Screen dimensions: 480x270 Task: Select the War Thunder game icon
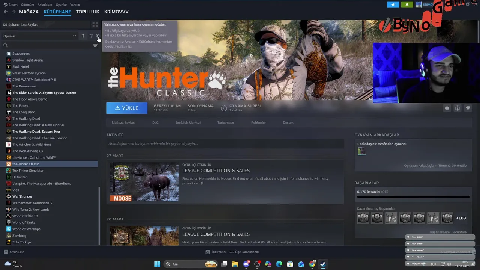[9, 196]
